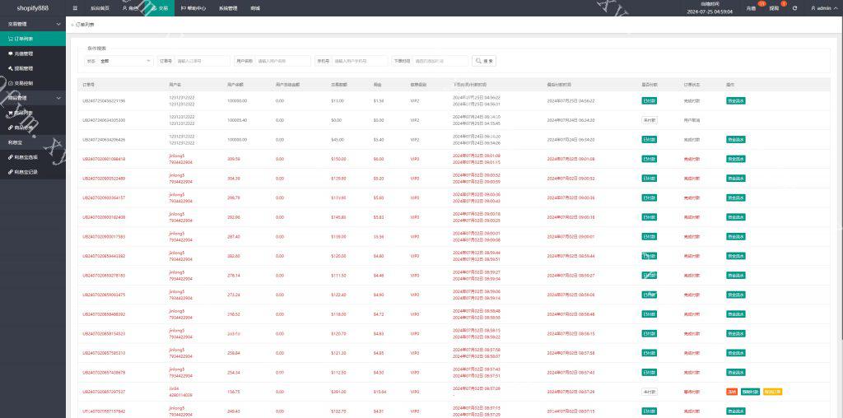Open the 状态 filter dropdown showing 全部
Image resolution: width=843 pixels, height=418 pixels.
click(126, 61)
